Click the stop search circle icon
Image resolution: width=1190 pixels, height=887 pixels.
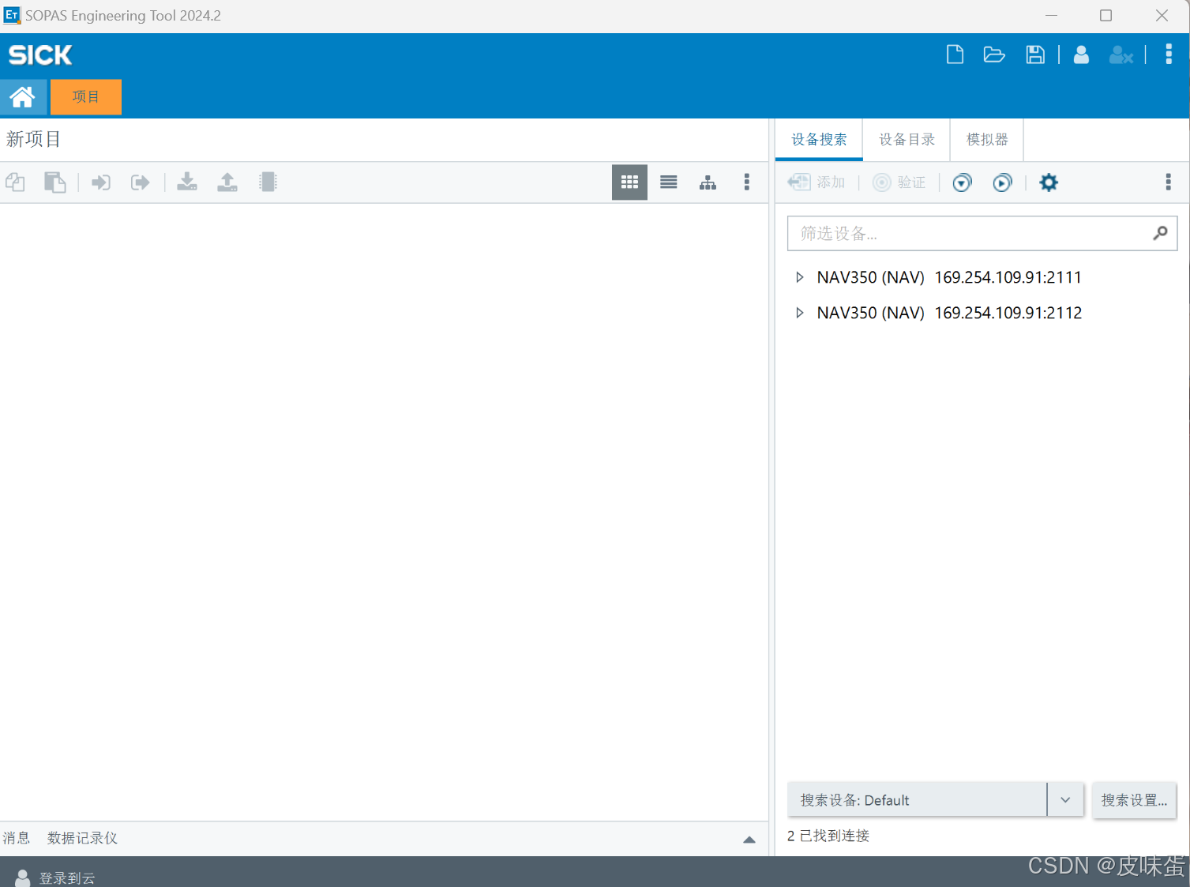click(962, 183)
